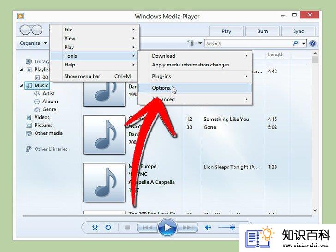Viewport: 336px width, 252px height.
Task: Click the Windows Media Player title icon
Action: (x=21, y=16)
